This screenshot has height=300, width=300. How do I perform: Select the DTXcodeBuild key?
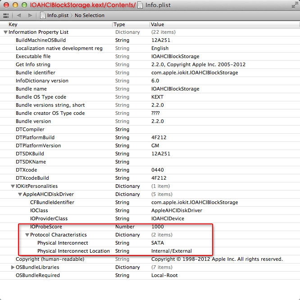point(32,178)
